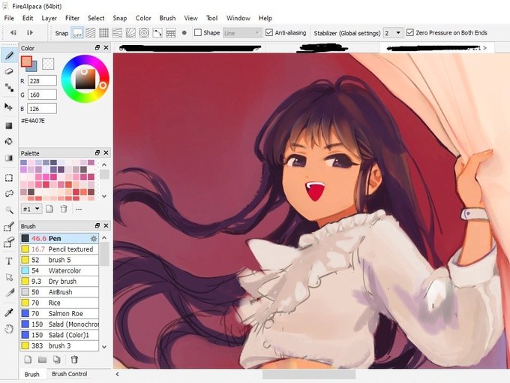The height and width of the screenshot is (383, 510).
Task: Add a brush folder
Action: 42,359
